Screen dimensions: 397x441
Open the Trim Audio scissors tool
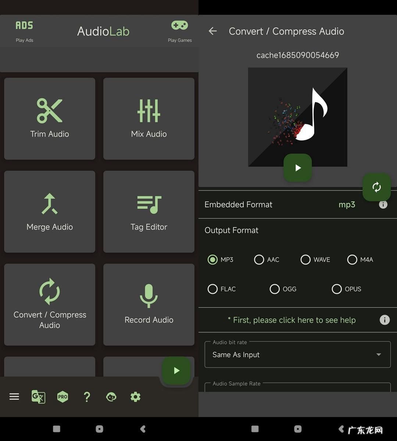point(50,118)
